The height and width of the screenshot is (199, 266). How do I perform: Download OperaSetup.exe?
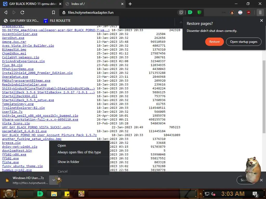click(15, 77)
